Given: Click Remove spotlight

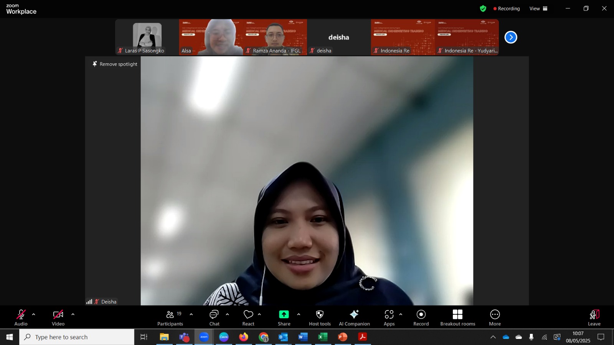Looking at the screenshot, I should pos(115,64).
